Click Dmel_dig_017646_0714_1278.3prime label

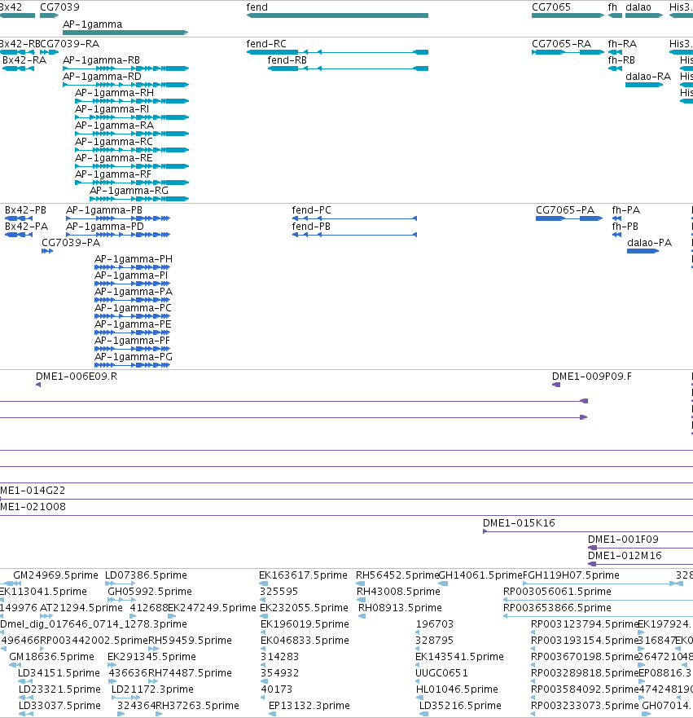point(94,624)
